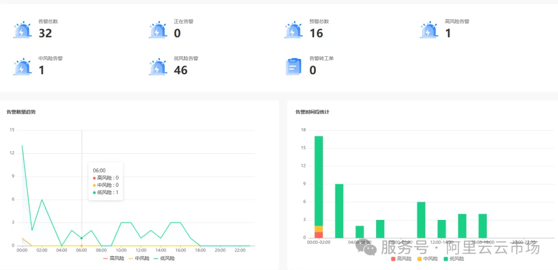This screenshot has width=558, height=270.
Task: Click the yellow segment of the 00:00-02:00 bar
Action: click(318, 229)
